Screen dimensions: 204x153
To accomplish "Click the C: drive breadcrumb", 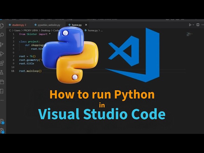I will [10, 31].
